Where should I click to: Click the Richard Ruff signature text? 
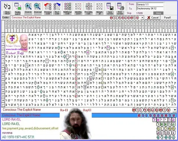coord(14,53)
